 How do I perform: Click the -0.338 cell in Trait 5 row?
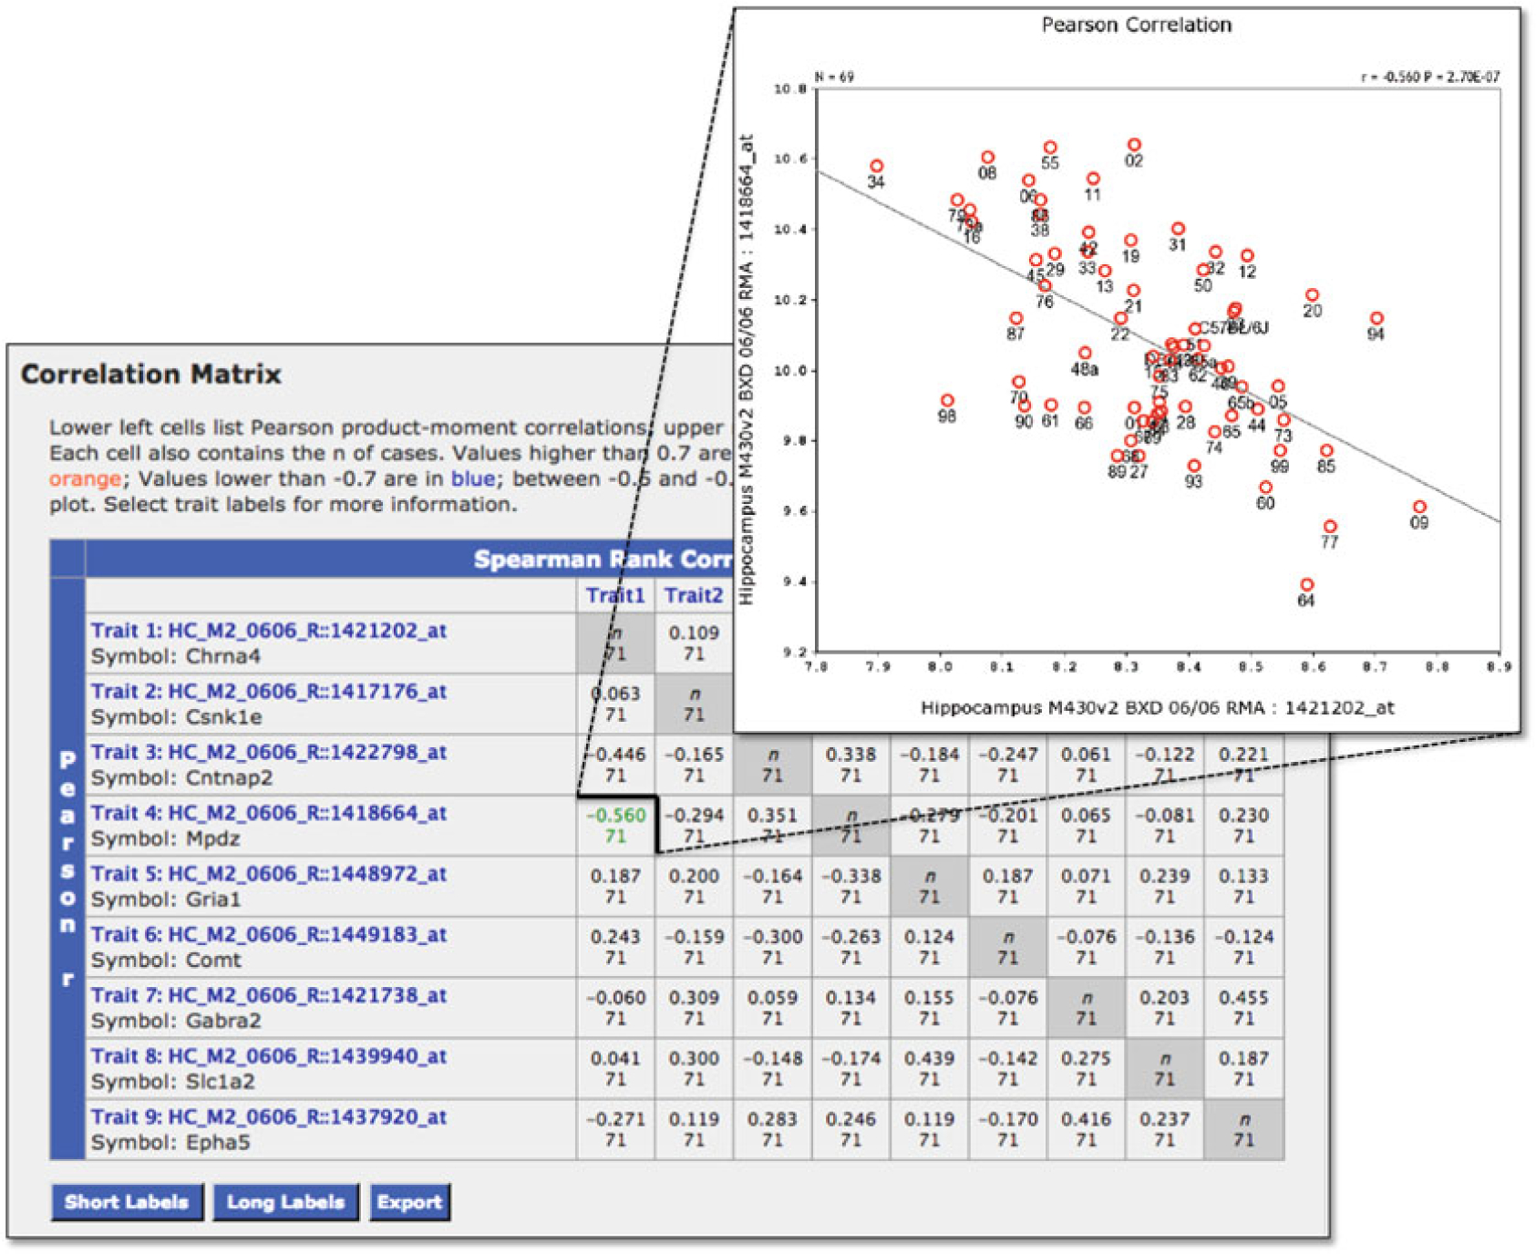click(x=851, y=887)
